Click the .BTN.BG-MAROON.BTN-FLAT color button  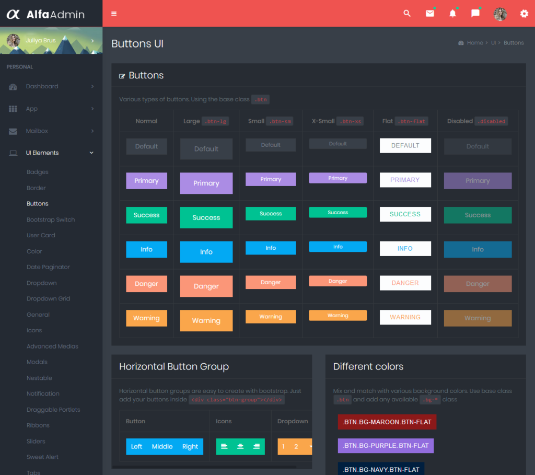point(387,422)
